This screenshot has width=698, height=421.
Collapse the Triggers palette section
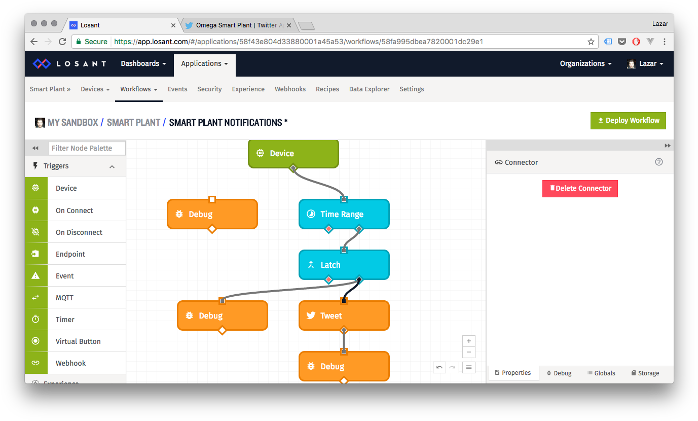(x=112, y=166)
